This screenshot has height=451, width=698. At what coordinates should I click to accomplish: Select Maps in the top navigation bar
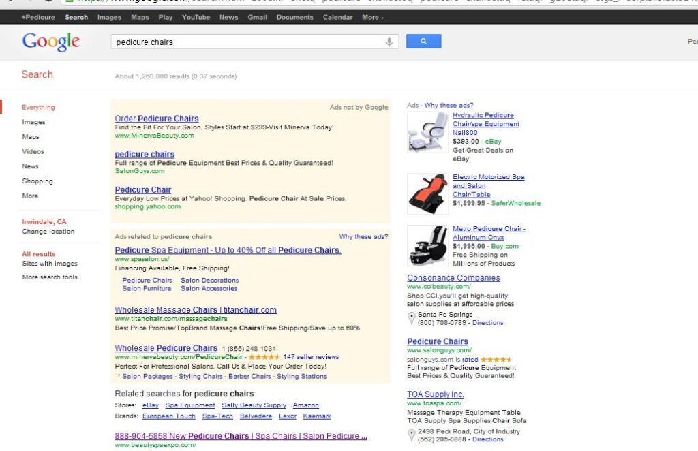(x=140, y=17)
